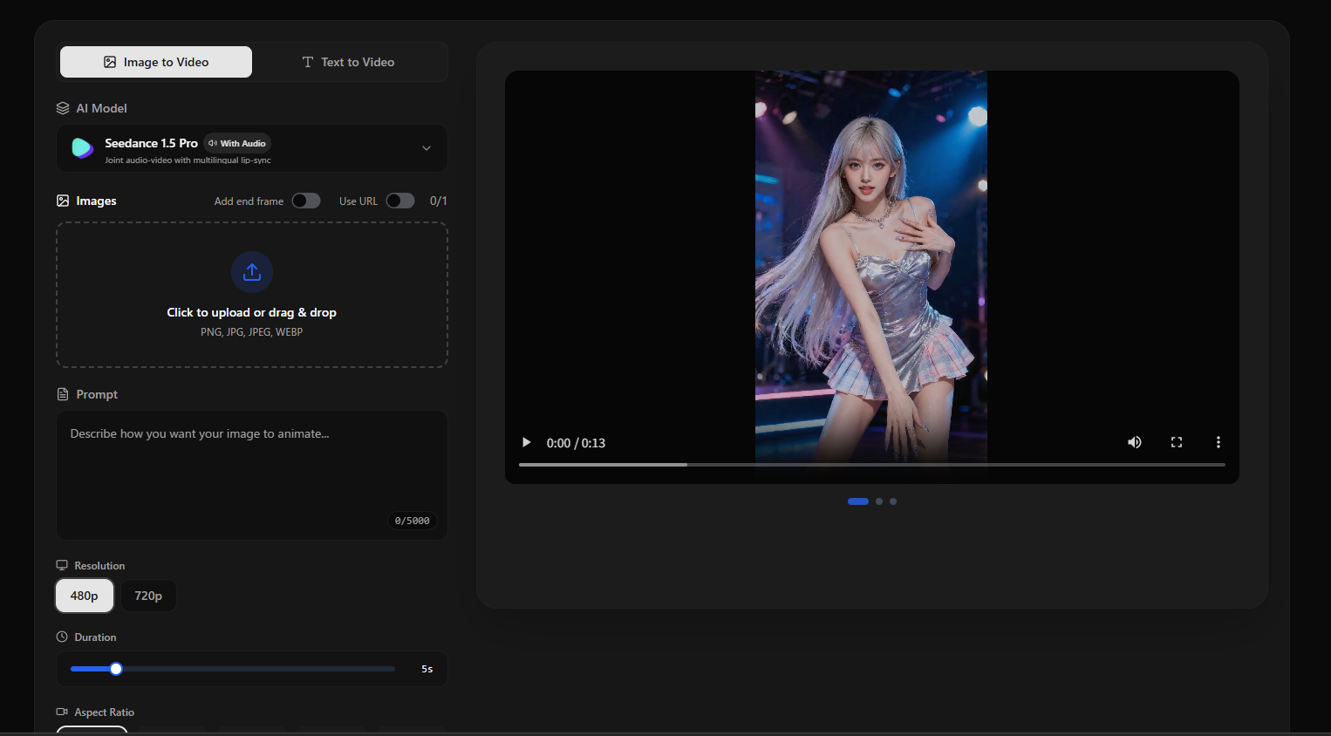Enable the Add end frame toggle
This screenshot has height=736, width=1331.
click(x=306, y=201)
